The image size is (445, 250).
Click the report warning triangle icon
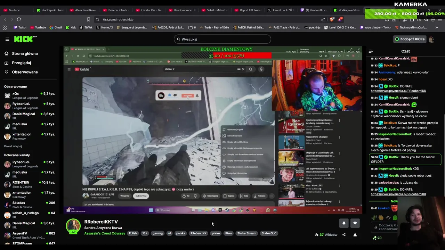pos(355,235)
